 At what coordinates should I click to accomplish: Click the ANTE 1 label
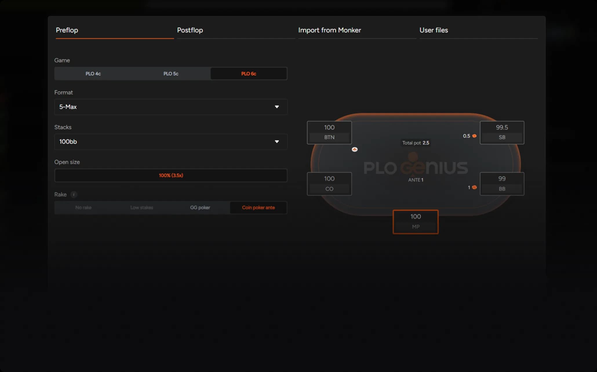coord(416,180)
